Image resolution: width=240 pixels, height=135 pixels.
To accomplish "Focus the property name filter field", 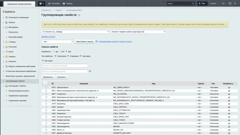I will point(64,66).
